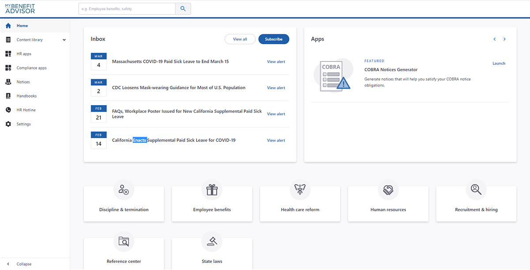Open the Reference center folder icon

[124, 242]
